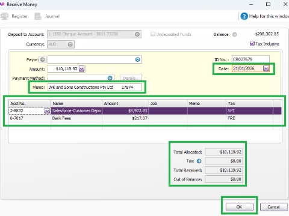Screen dimensions: 289x216
Task: Click the Total Allocated value field
Action: click(x=223, y=152)
